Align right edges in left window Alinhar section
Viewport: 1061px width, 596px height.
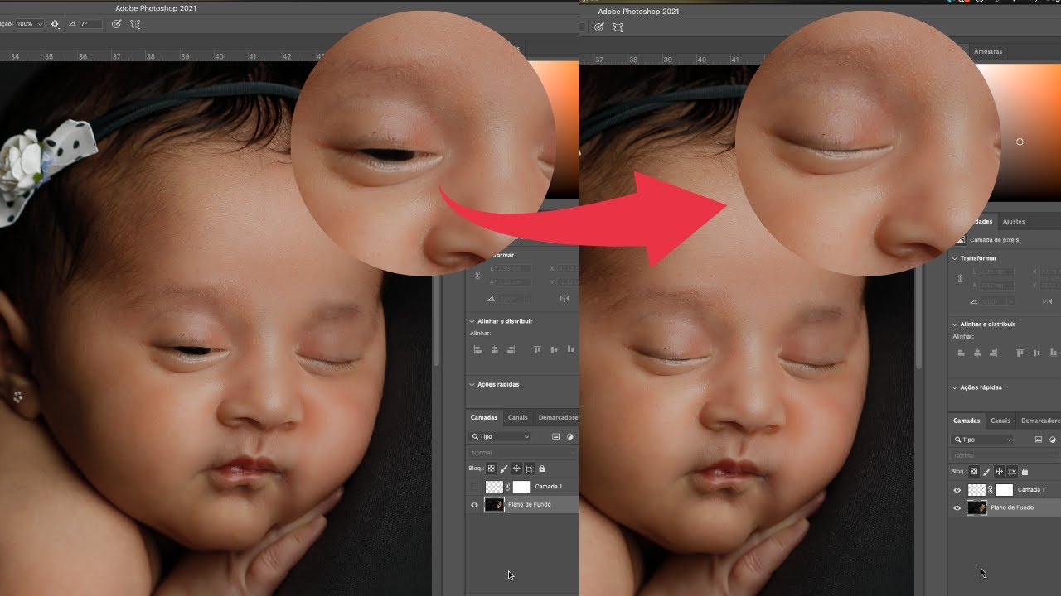(x=511, y=349)
